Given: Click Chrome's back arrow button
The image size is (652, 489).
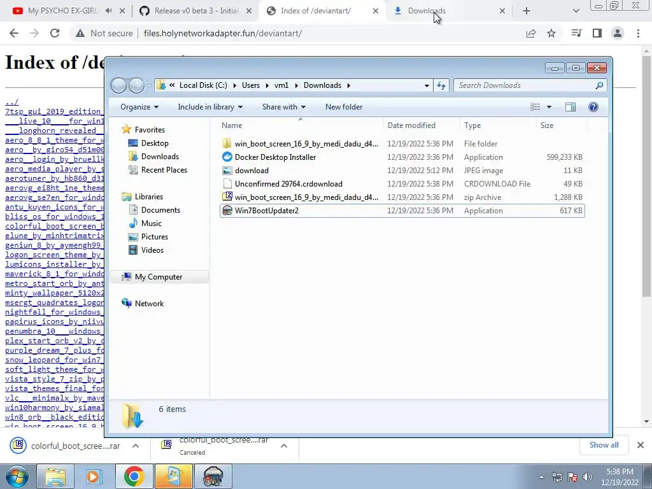Looking at the screenshot, I should click(14, 33).
